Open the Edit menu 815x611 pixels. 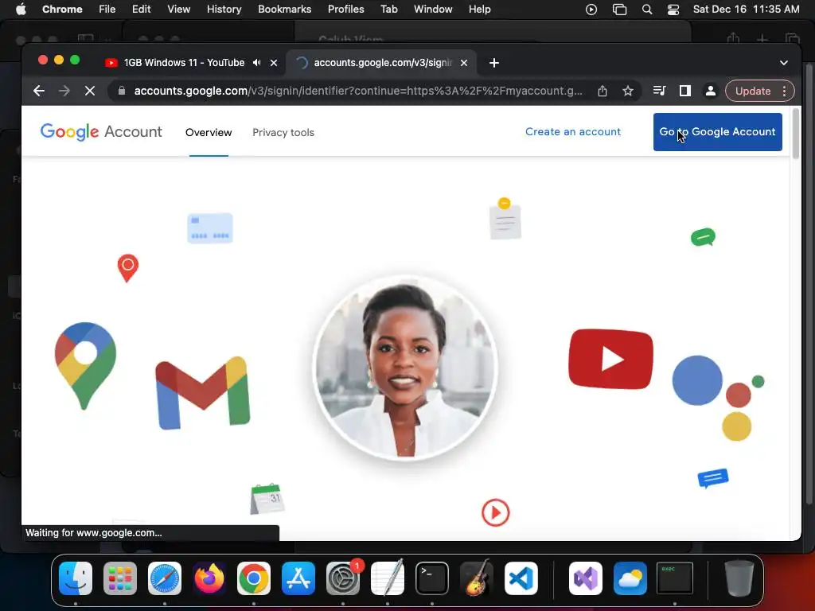tap(142, 10)
